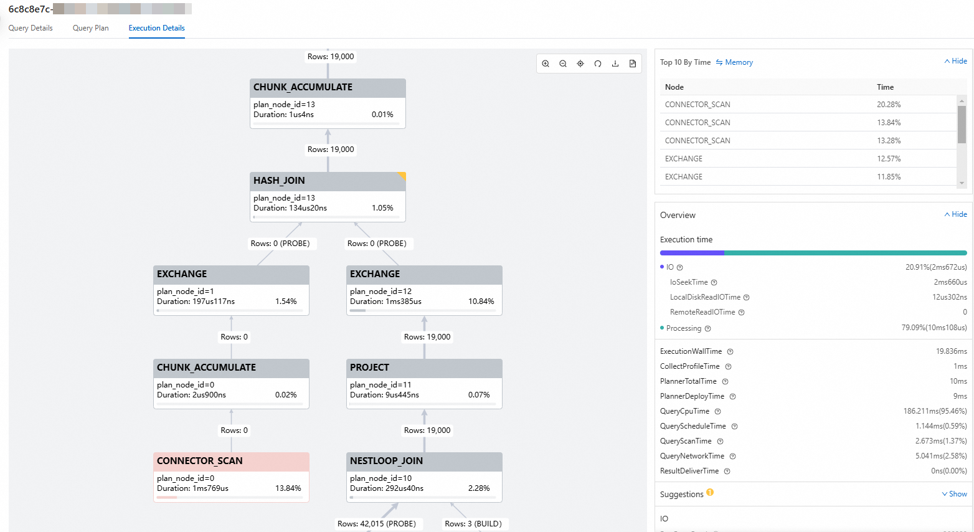Click the center/locate icon in the canvas toolbar
Image resolution: width=974 pixels, height=532 pixels.
click(x=580, y=63)
